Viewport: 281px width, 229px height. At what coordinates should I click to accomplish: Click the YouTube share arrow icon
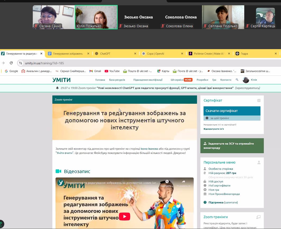click(183, 182)
